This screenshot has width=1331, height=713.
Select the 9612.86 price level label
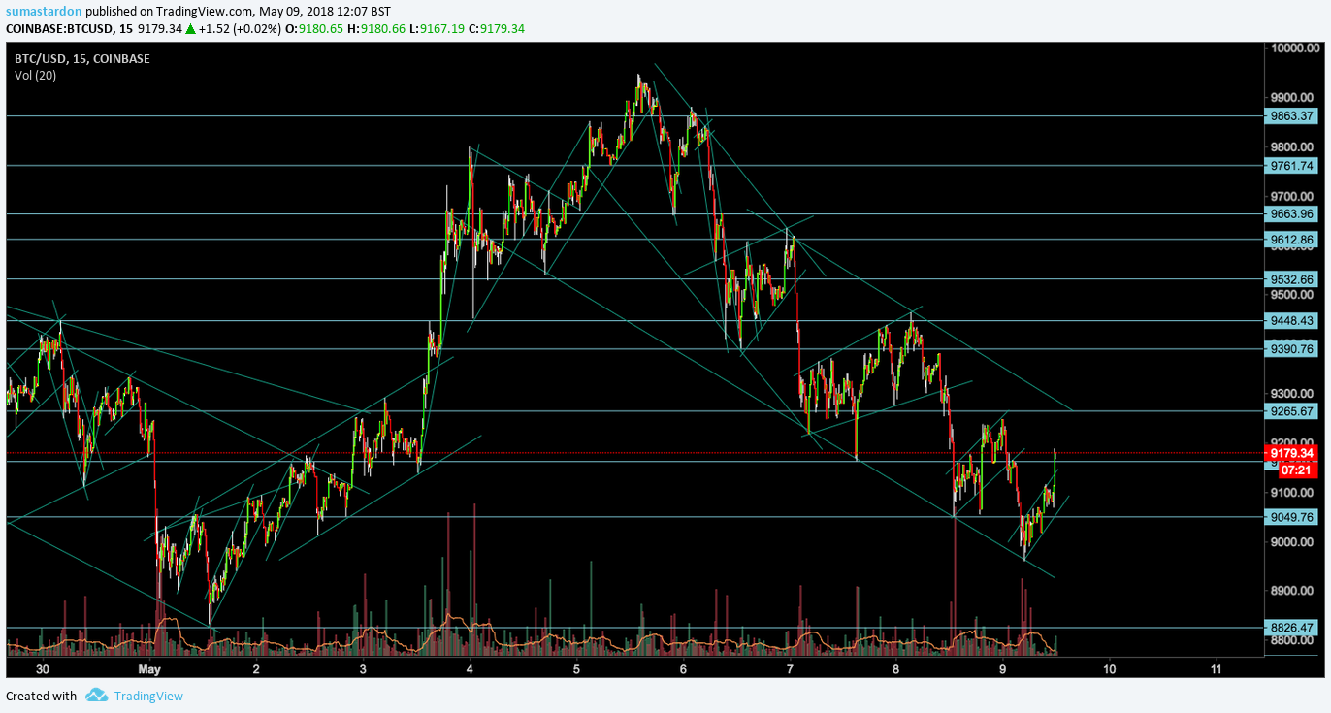point(1292,240)
